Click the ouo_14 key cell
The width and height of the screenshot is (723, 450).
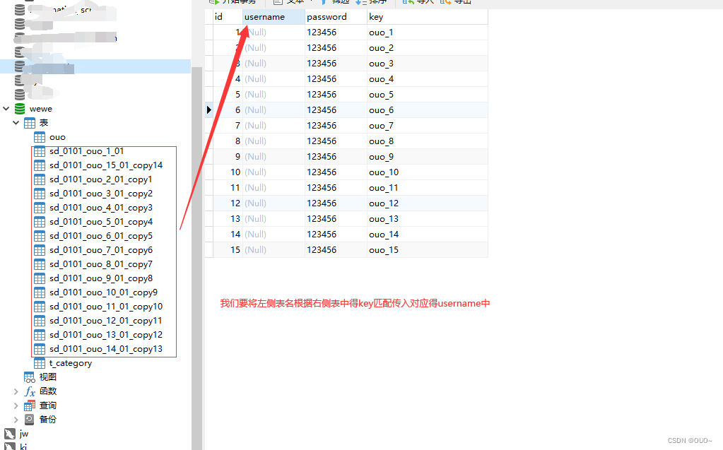[x=428, y=235]
